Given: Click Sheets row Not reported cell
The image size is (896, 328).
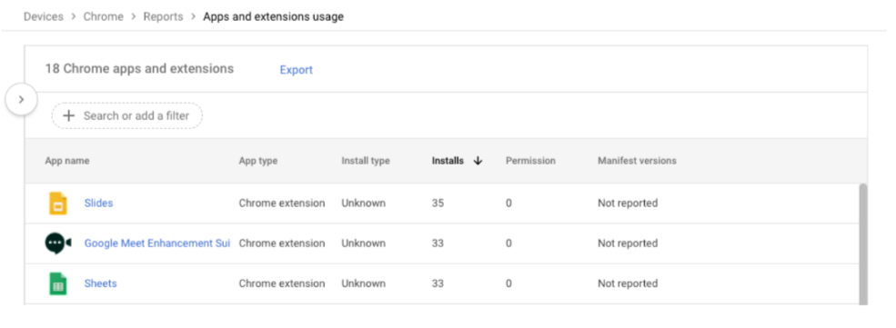Looking at the screenshot, I should coord(628,283).
